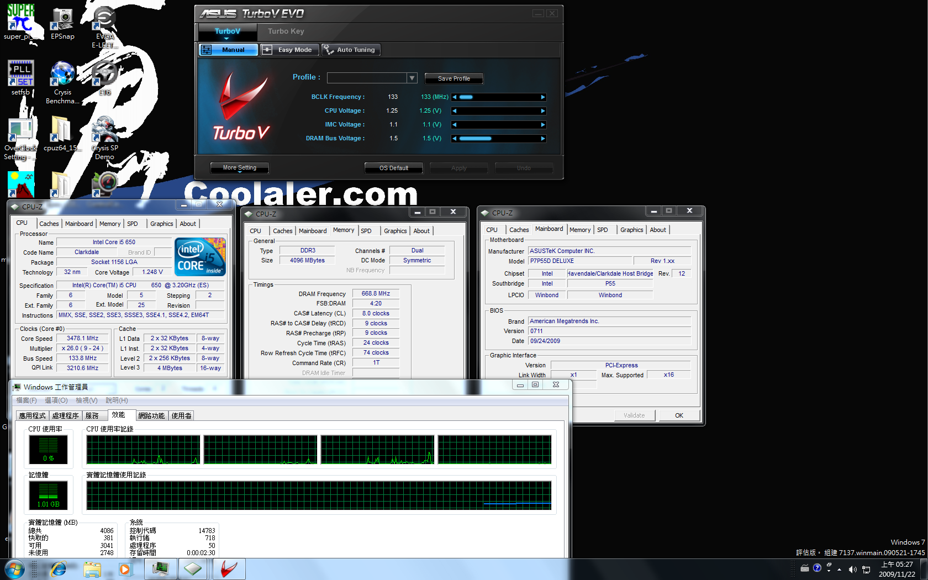Open the 檔案(F) menu in Task Manager
Image resolution: width=928 pixels, height=580 pixels.
tap(27, 400)
